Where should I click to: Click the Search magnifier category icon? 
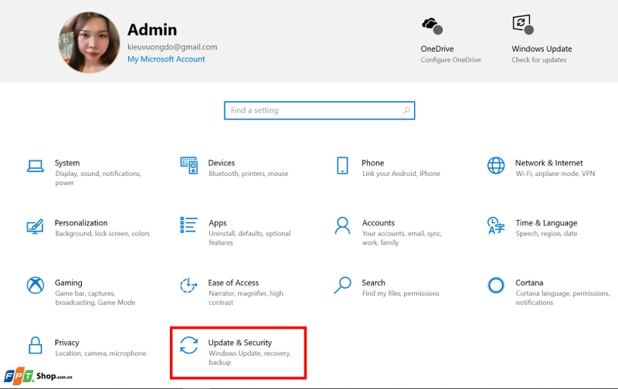click(x=342, y=285)
